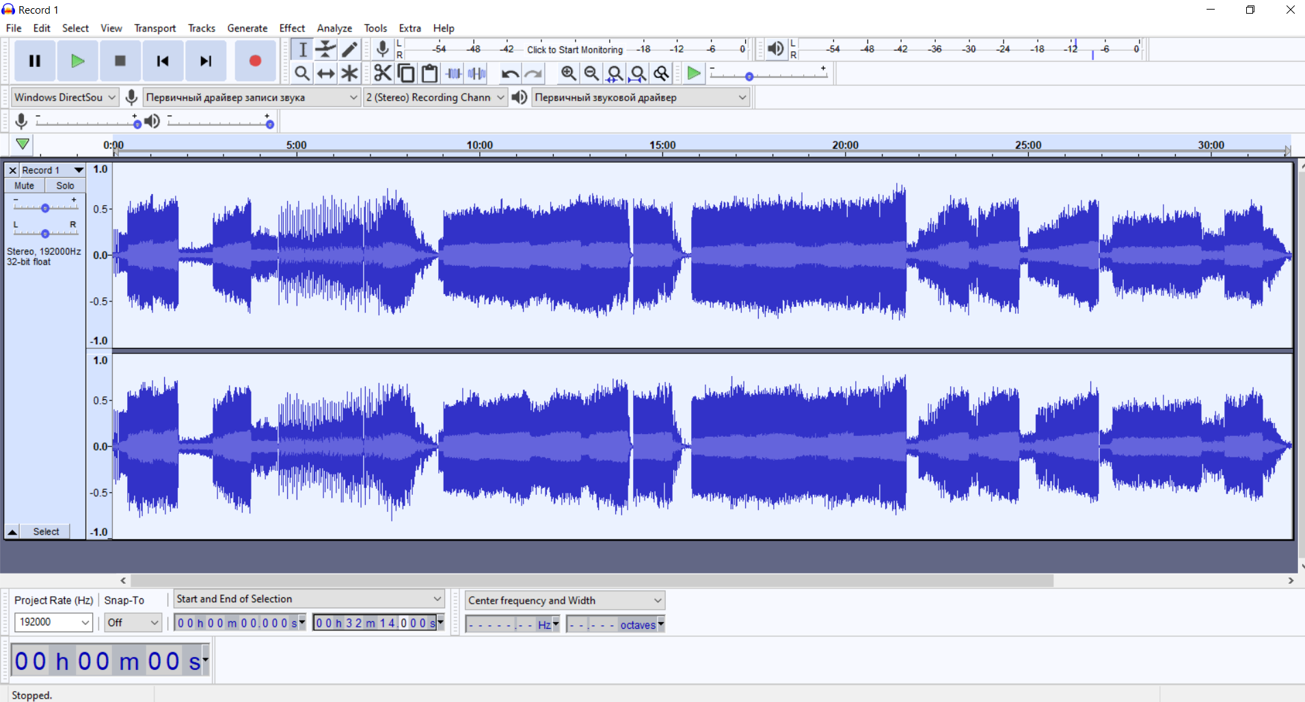The image size is (1305, 702).
Task: Skip to start of the project
Action: point(163,61)
